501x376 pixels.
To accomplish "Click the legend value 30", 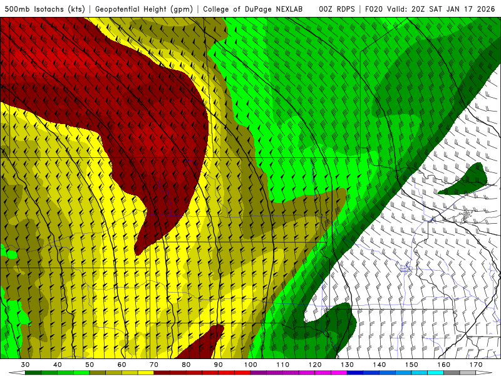I will 25,365.
